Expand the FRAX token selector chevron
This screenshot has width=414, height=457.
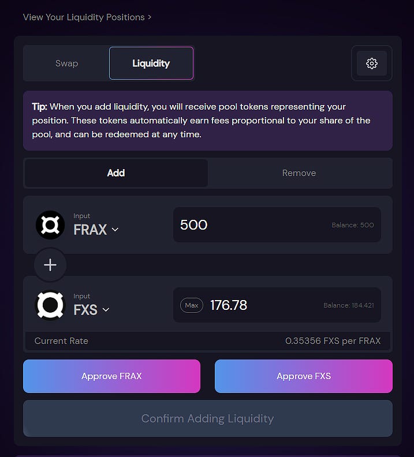pos(115,230)
